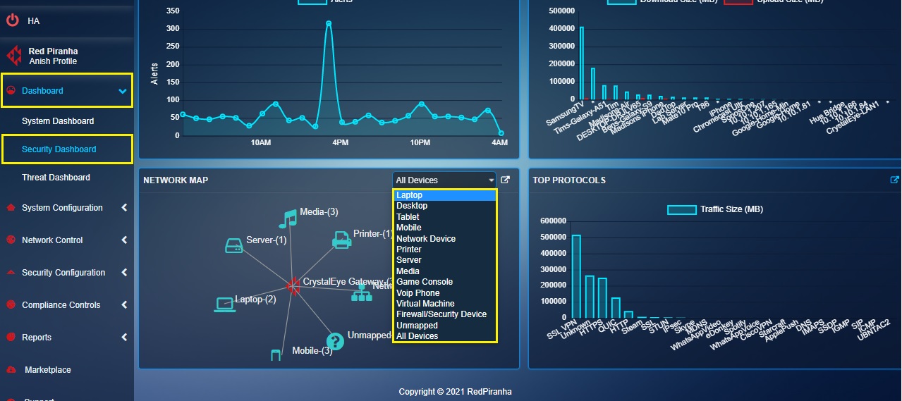The width and height of the screenshot is (902, 401).
Task: Expand the Compliance Controls menu chevron
Action: [124, 305]
